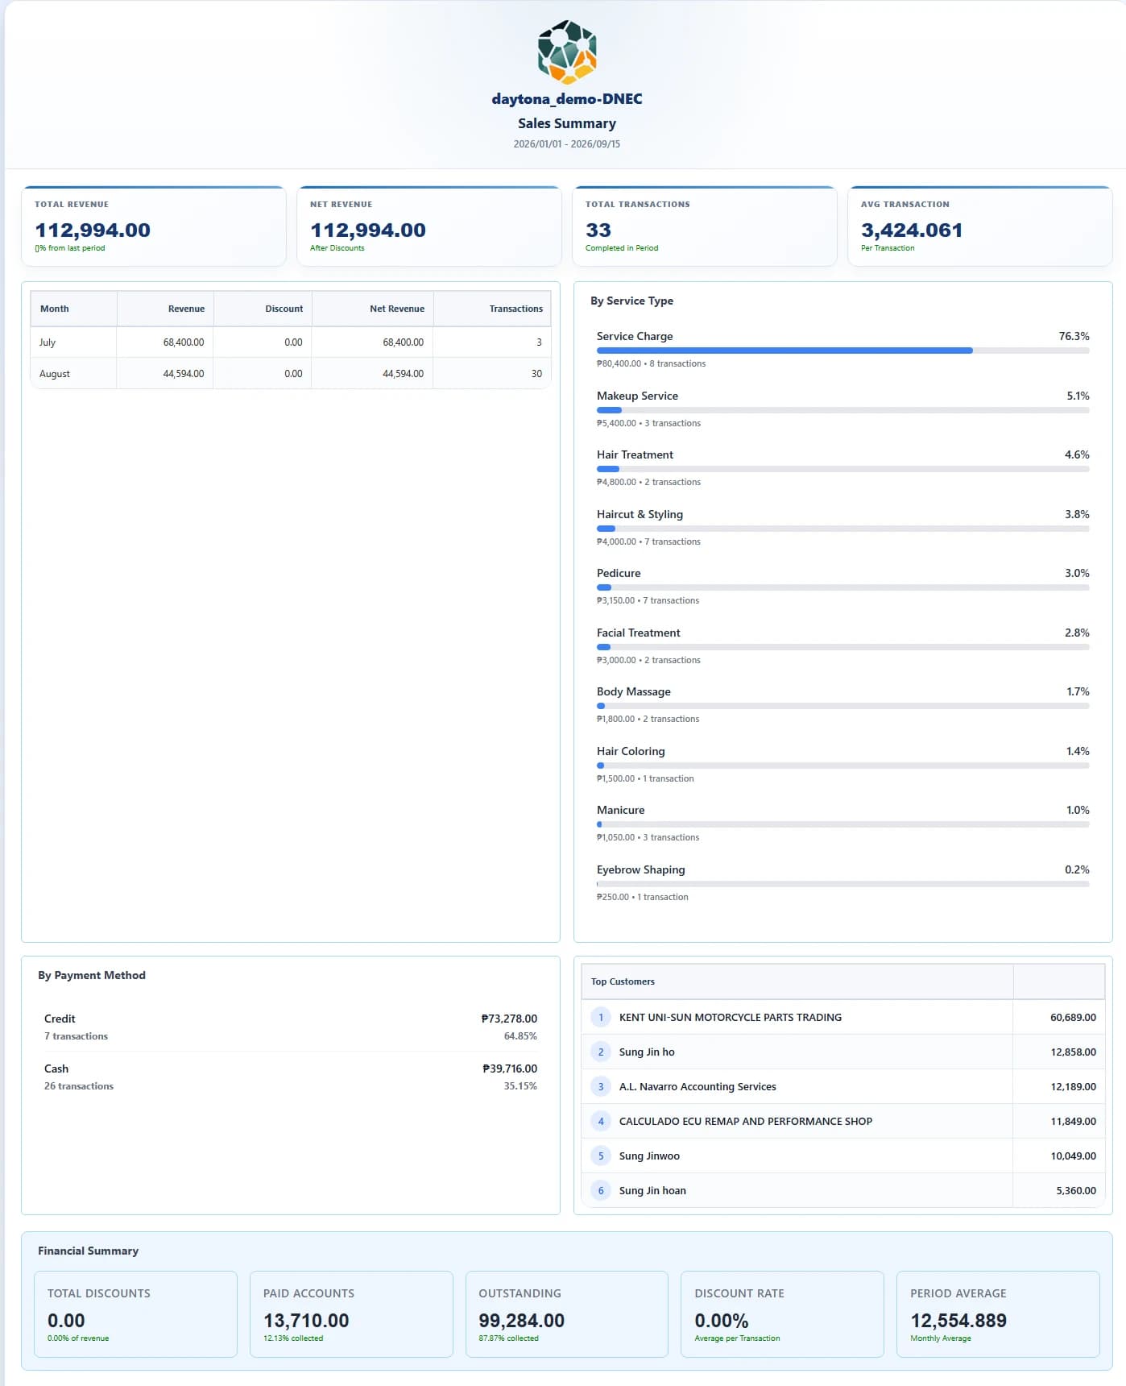The image size is (1126, 1386).
Task: Click the amount 12,189.00 for A.L. Navarro
Action: (1073, 1086)
